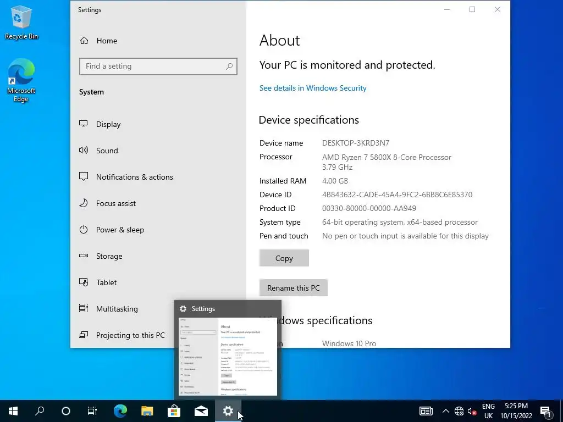Click the search magnifier in Find a setting
Viewport: 563px width, 422px height.
(229, 66)
